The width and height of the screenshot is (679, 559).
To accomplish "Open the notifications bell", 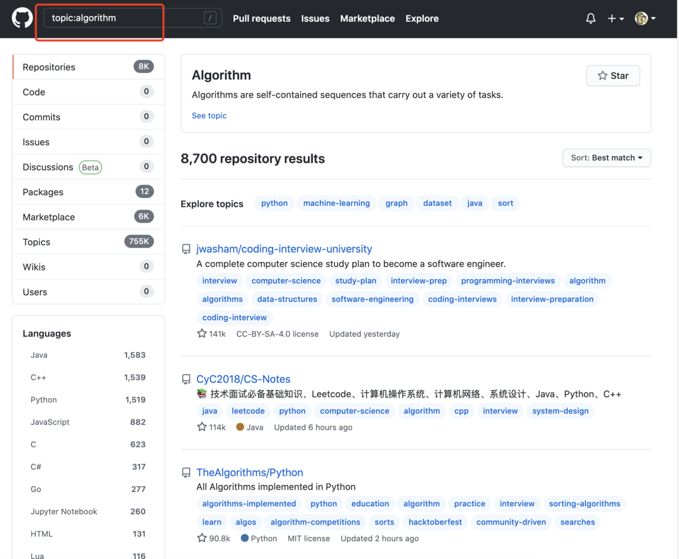I will pos(590,18).
